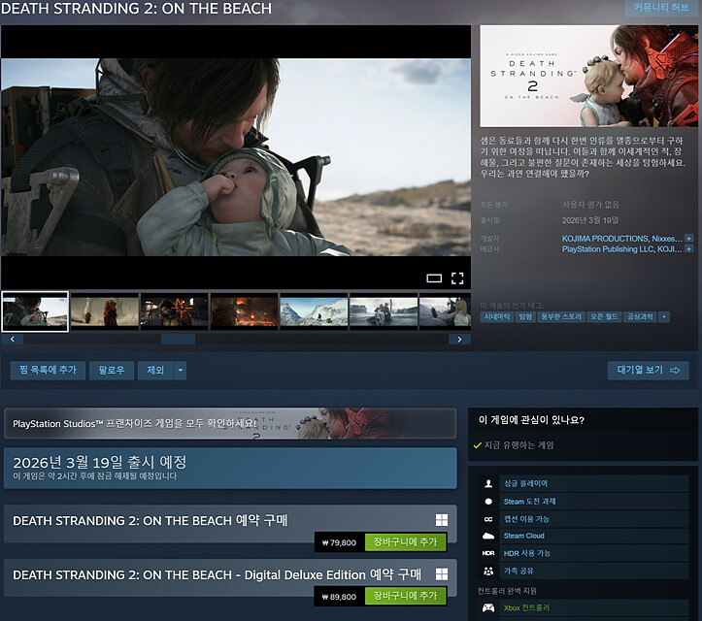Expand the publisher list plus button
The width and height of the screenshot is (702, 621).
[x=689, y=248]
